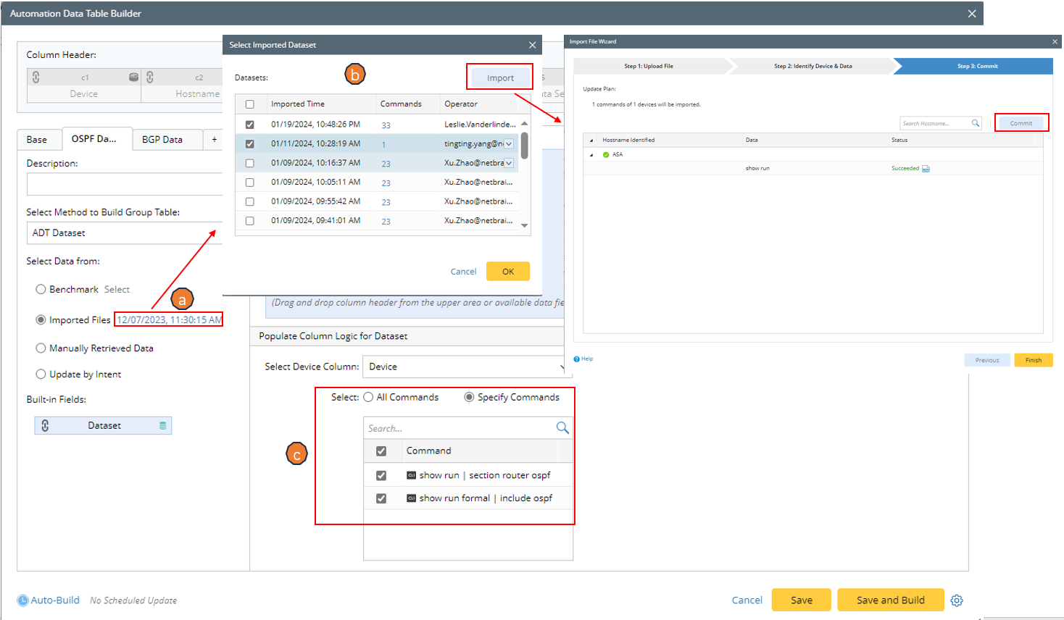Uncheck show run | section router ospf
This screenshot has height=620, width=1064.
381,475
